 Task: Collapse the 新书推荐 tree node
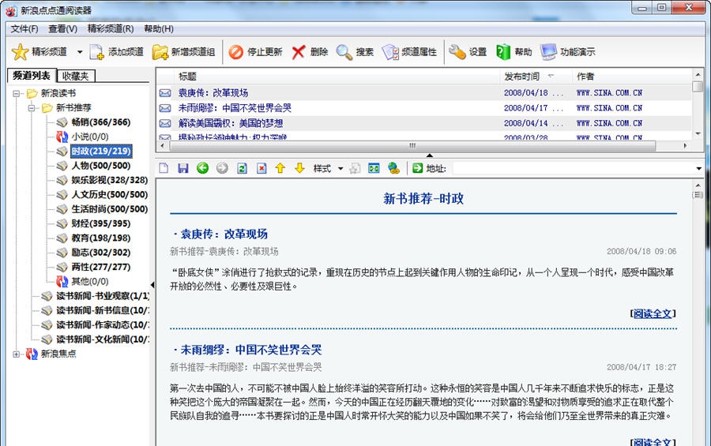tap(32, 108)
